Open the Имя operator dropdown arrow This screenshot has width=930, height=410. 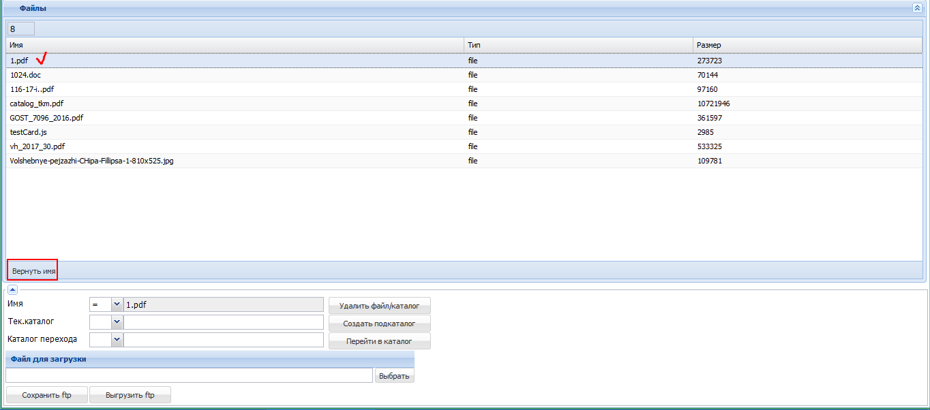[x=117, y=305]
